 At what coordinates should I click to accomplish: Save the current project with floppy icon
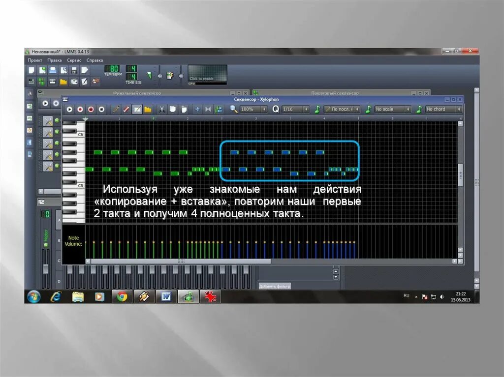point(74,70)
